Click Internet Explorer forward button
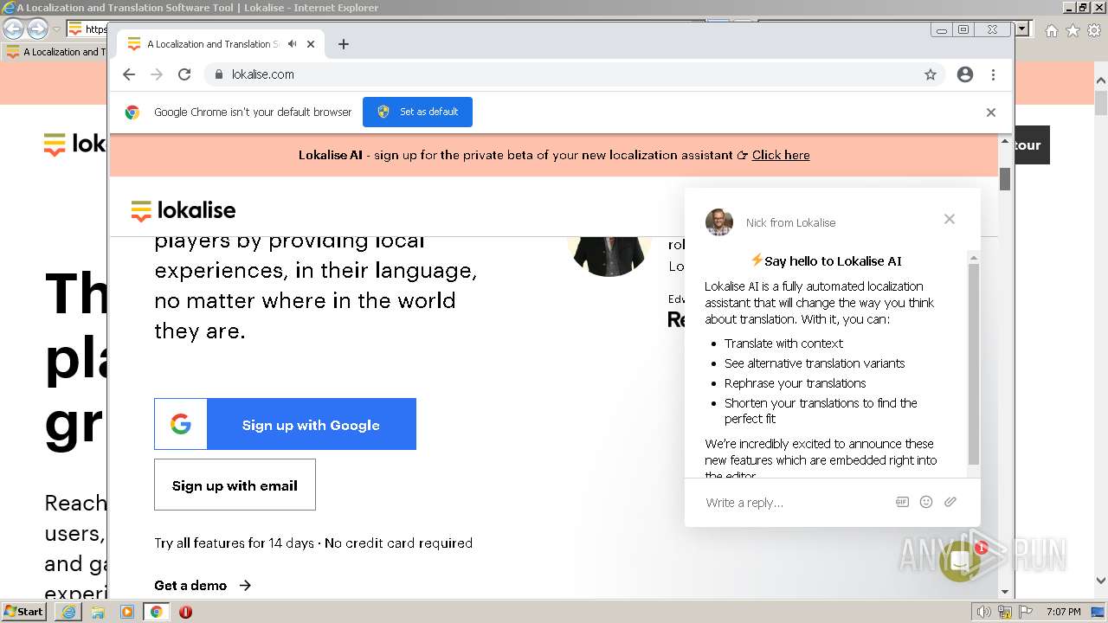The width and height of the screenshot is (1108, 623). point(37,29)
